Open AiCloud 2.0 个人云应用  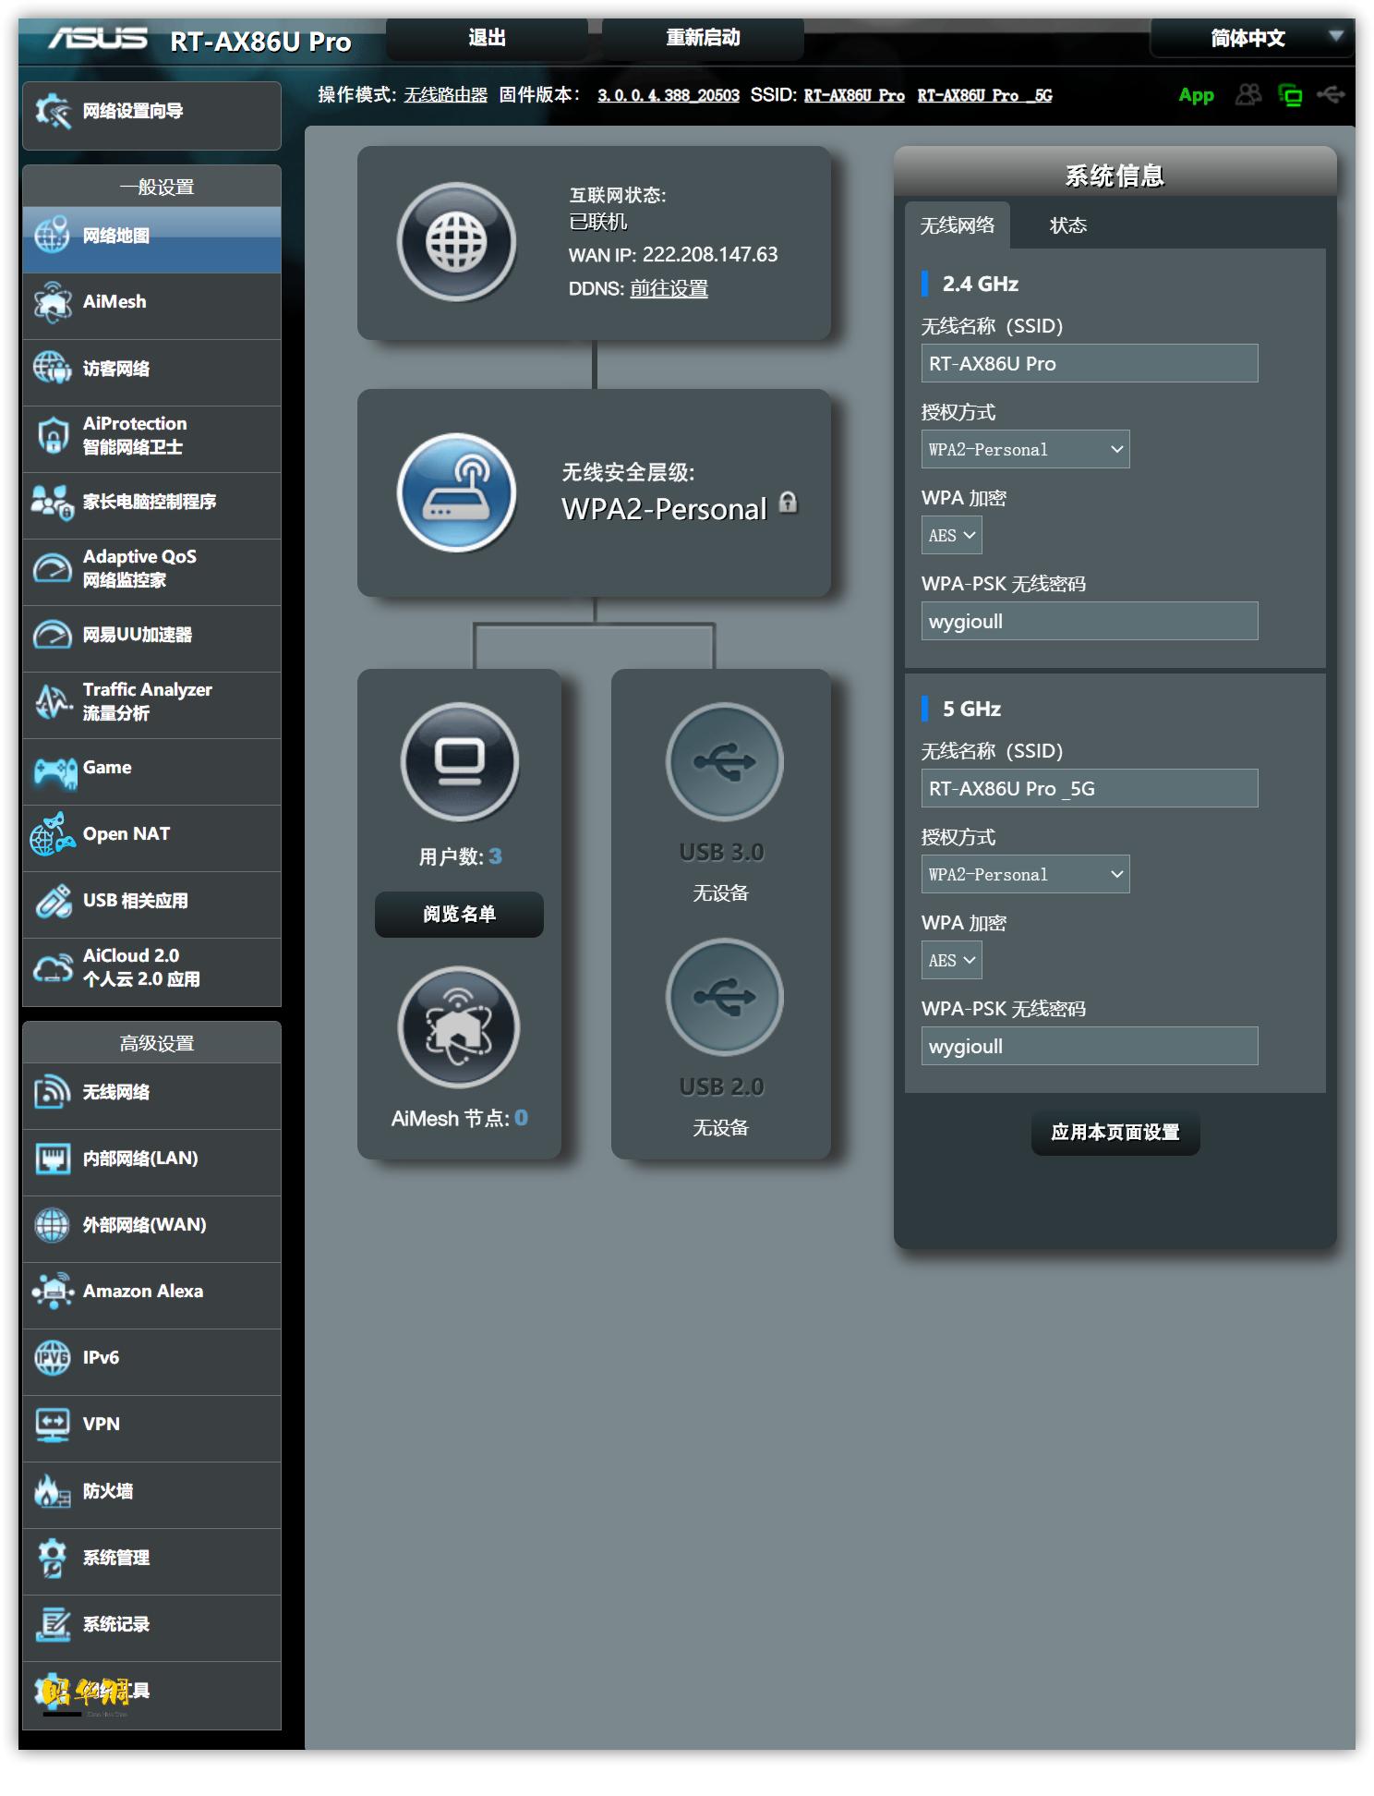(151, 972)
